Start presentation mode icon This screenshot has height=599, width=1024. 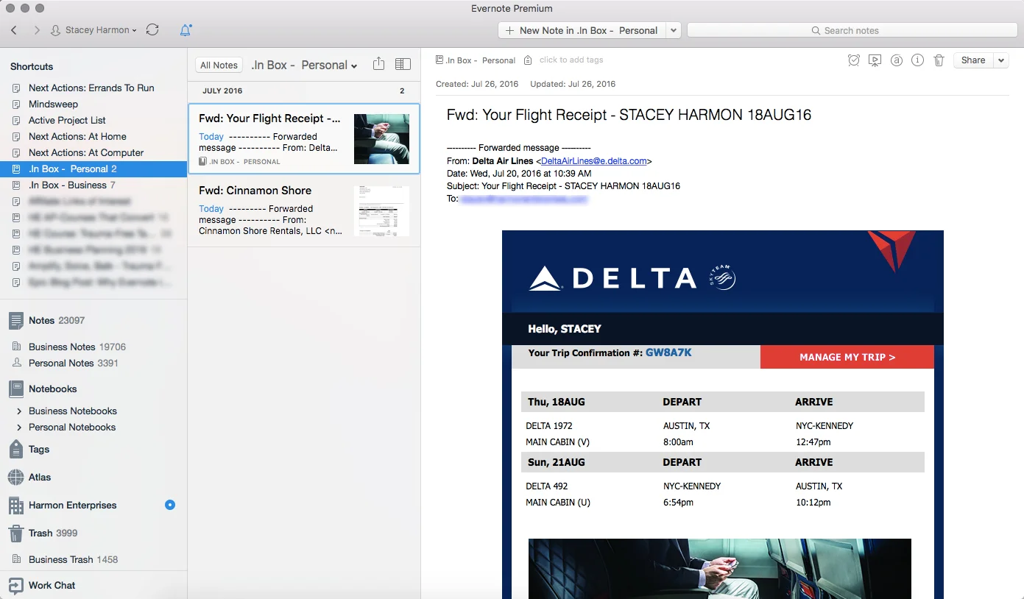tap(875, 60)
